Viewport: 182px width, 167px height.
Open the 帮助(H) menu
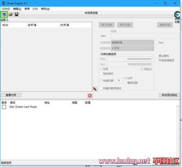click(45, 9)
